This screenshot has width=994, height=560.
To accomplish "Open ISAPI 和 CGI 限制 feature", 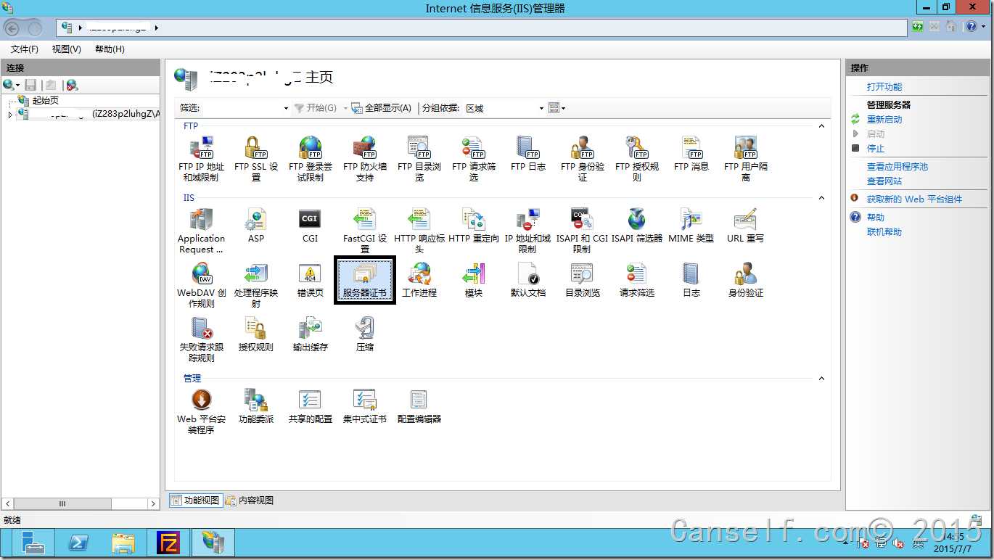I will [583, 230].
